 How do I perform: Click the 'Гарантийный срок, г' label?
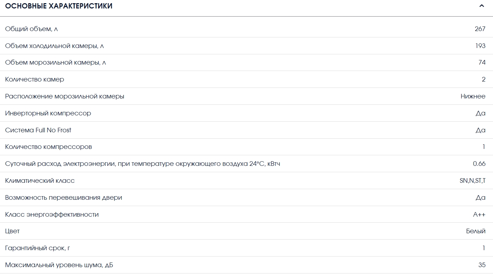37,248
